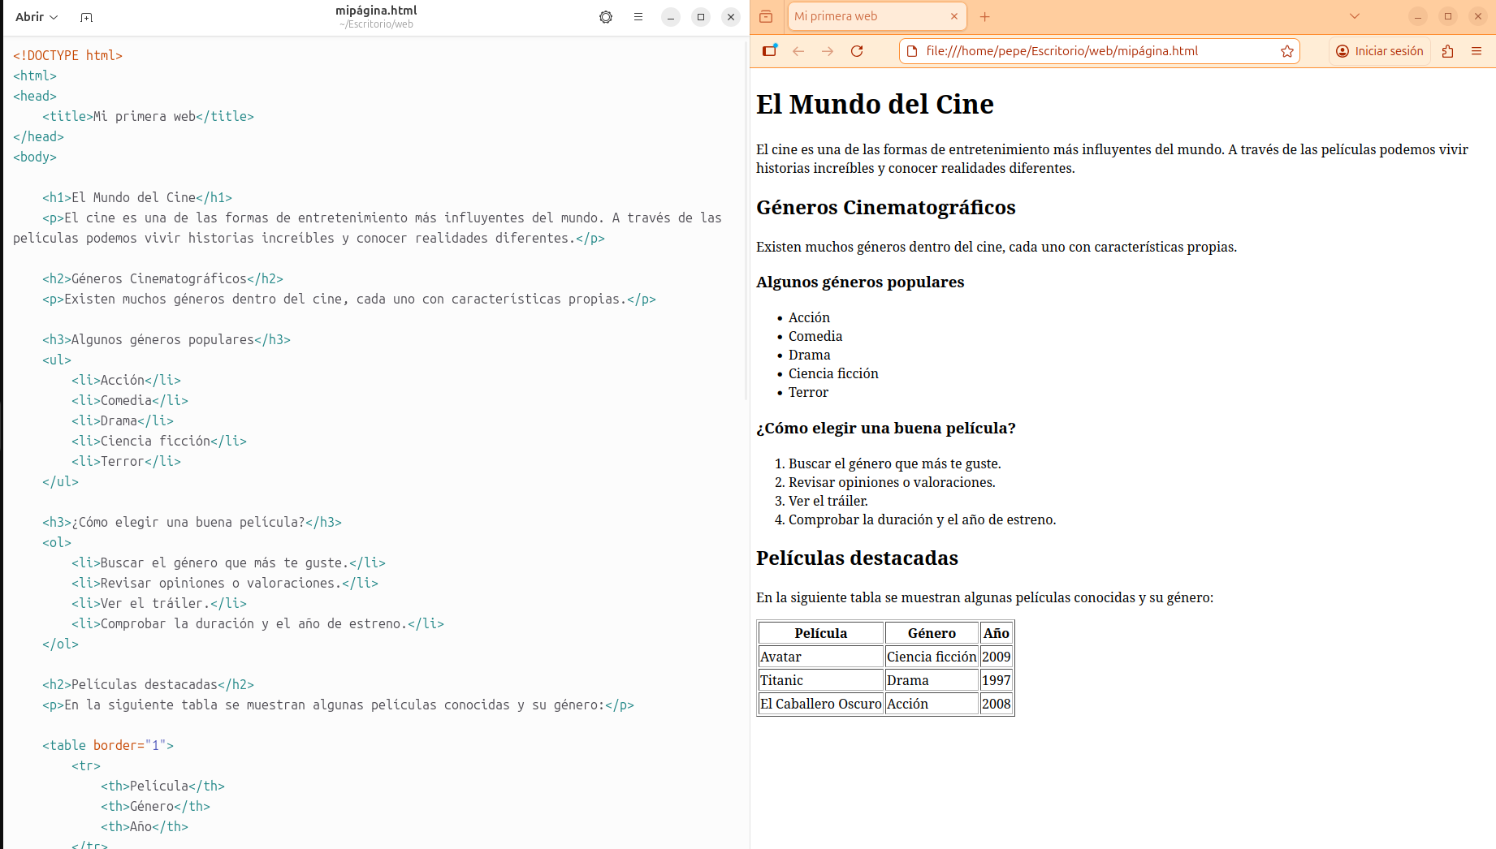Open Firefox View with the top-left tab icon

[766, 16]
